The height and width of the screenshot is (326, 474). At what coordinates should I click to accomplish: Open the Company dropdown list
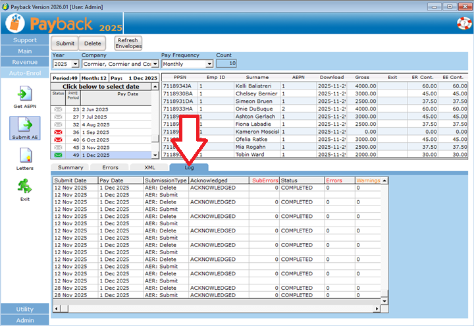tap(155, 64)
